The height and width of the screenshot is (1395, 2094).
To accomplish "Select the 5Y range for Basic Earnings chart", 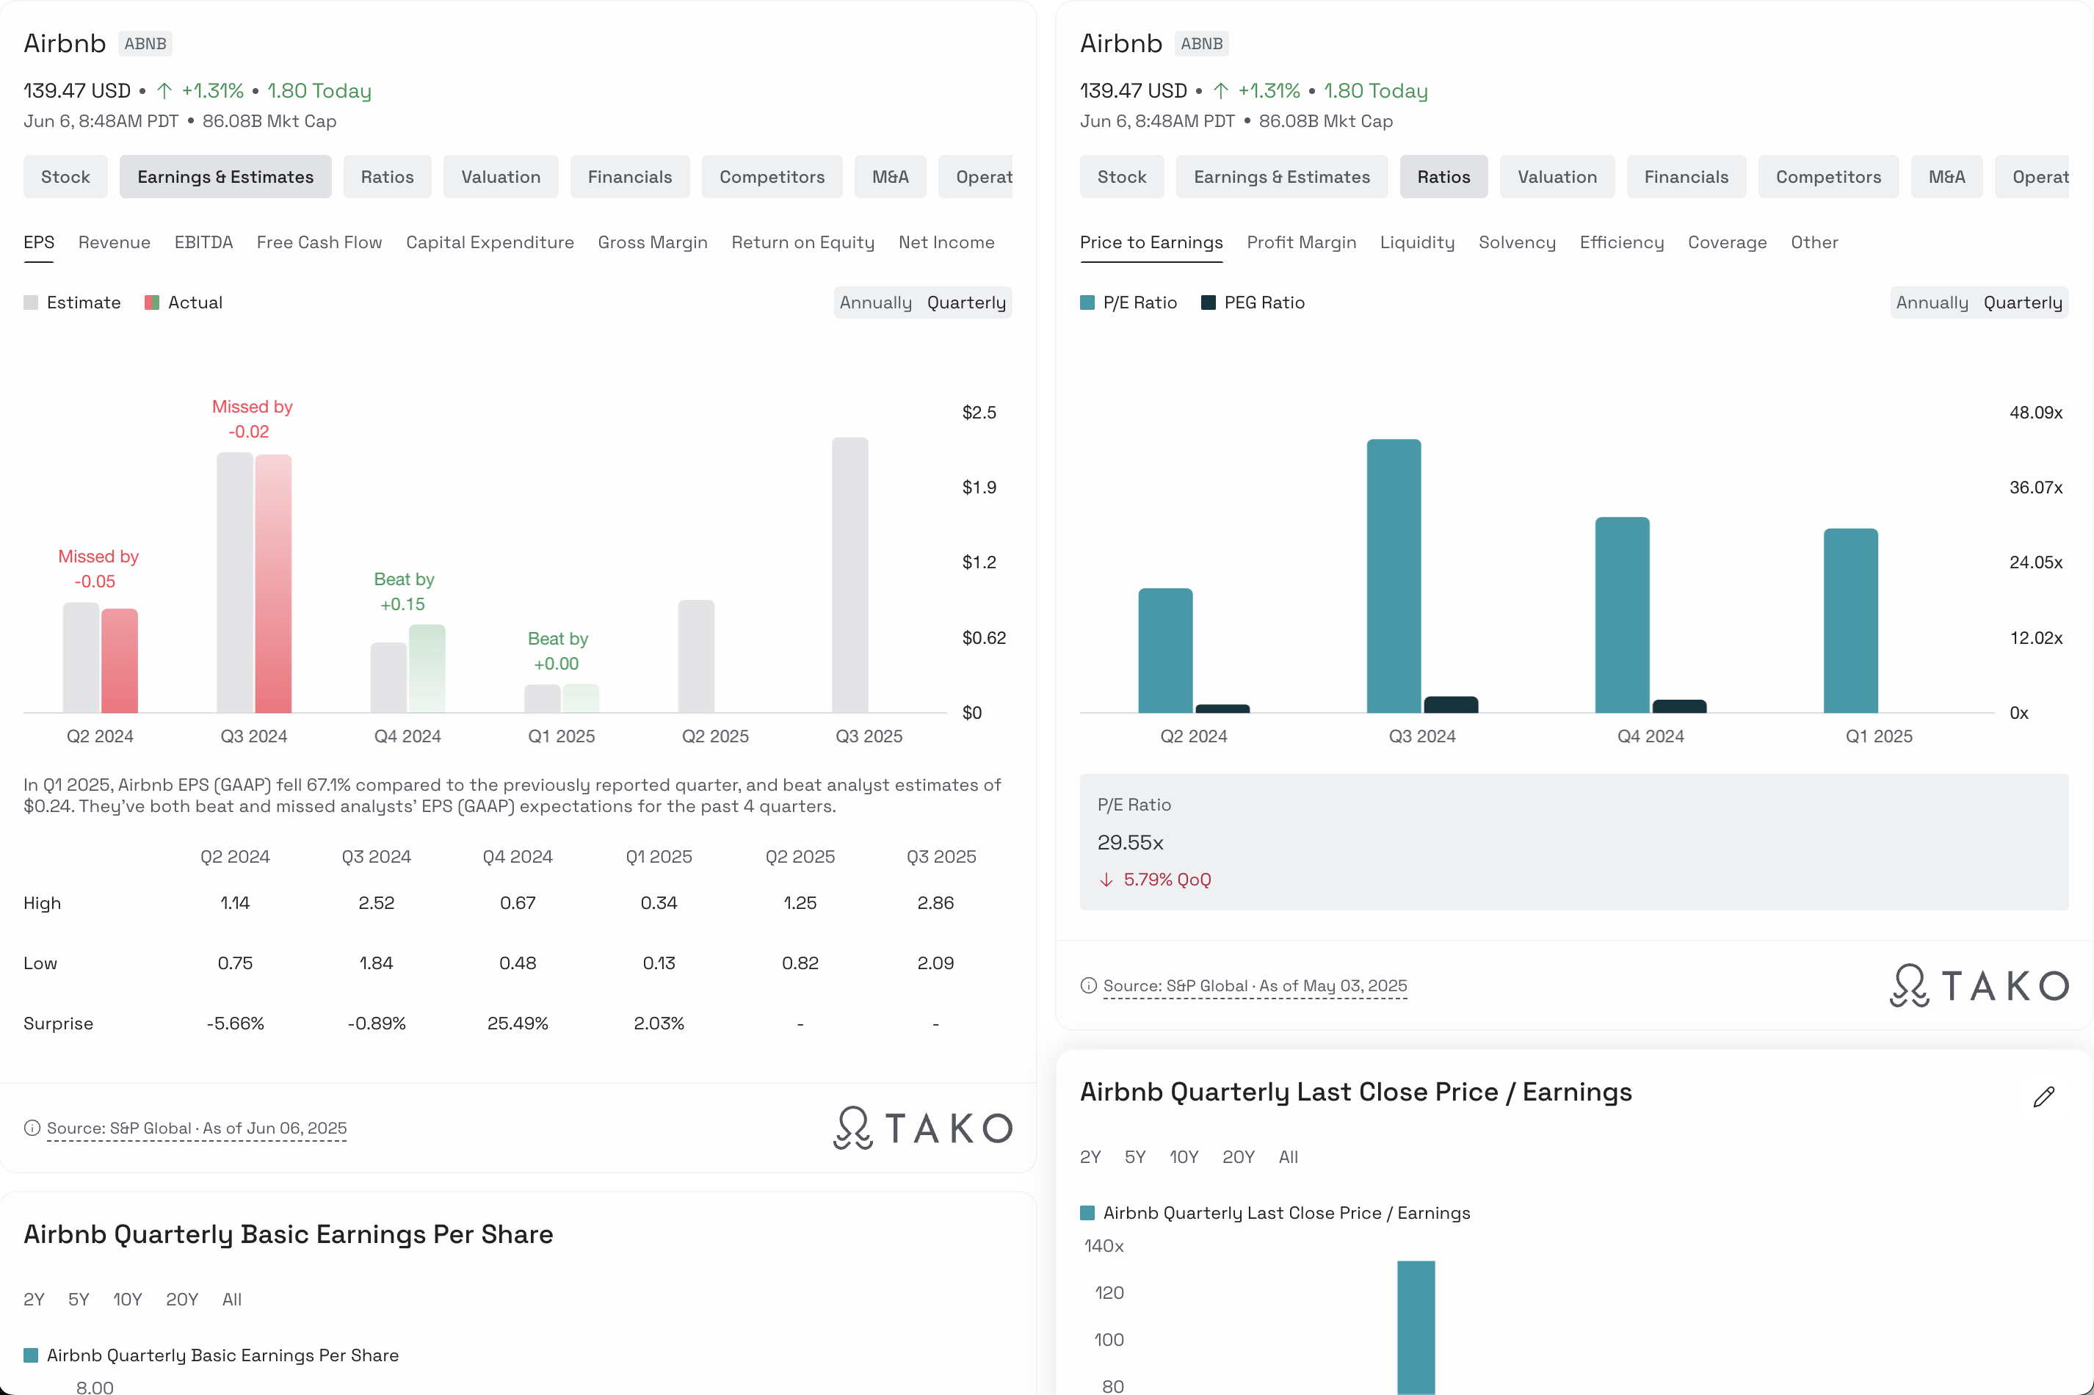I will [79, 1299].
